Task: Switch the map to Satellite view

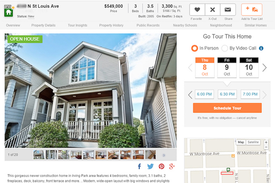Action: pyautogui.click(x=253, y=142)
